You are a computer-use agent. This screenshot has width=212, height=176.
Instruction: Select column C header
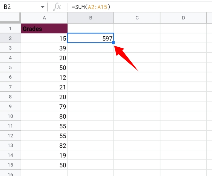(137, 18)
